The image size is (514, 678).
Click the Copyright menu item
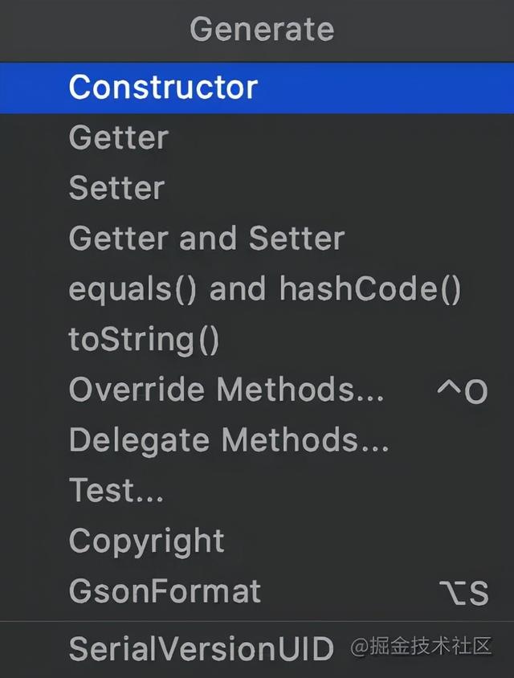tap(147, 541)
